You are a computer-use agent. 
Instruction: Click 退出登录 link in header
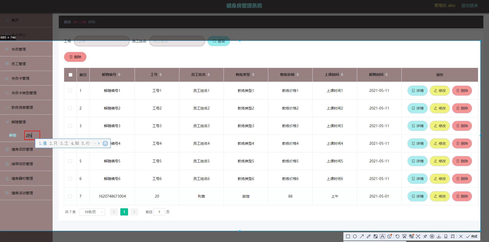[469, 6]
